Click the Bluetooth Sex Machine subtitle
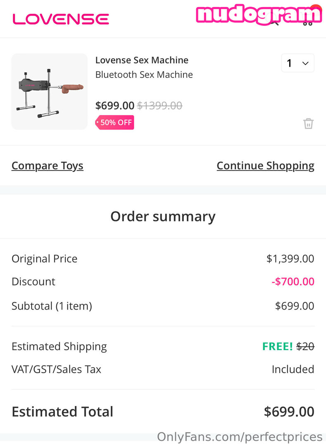Image resolution: width=326 pixels, height=447 pixels. click(x=144, y=74)
